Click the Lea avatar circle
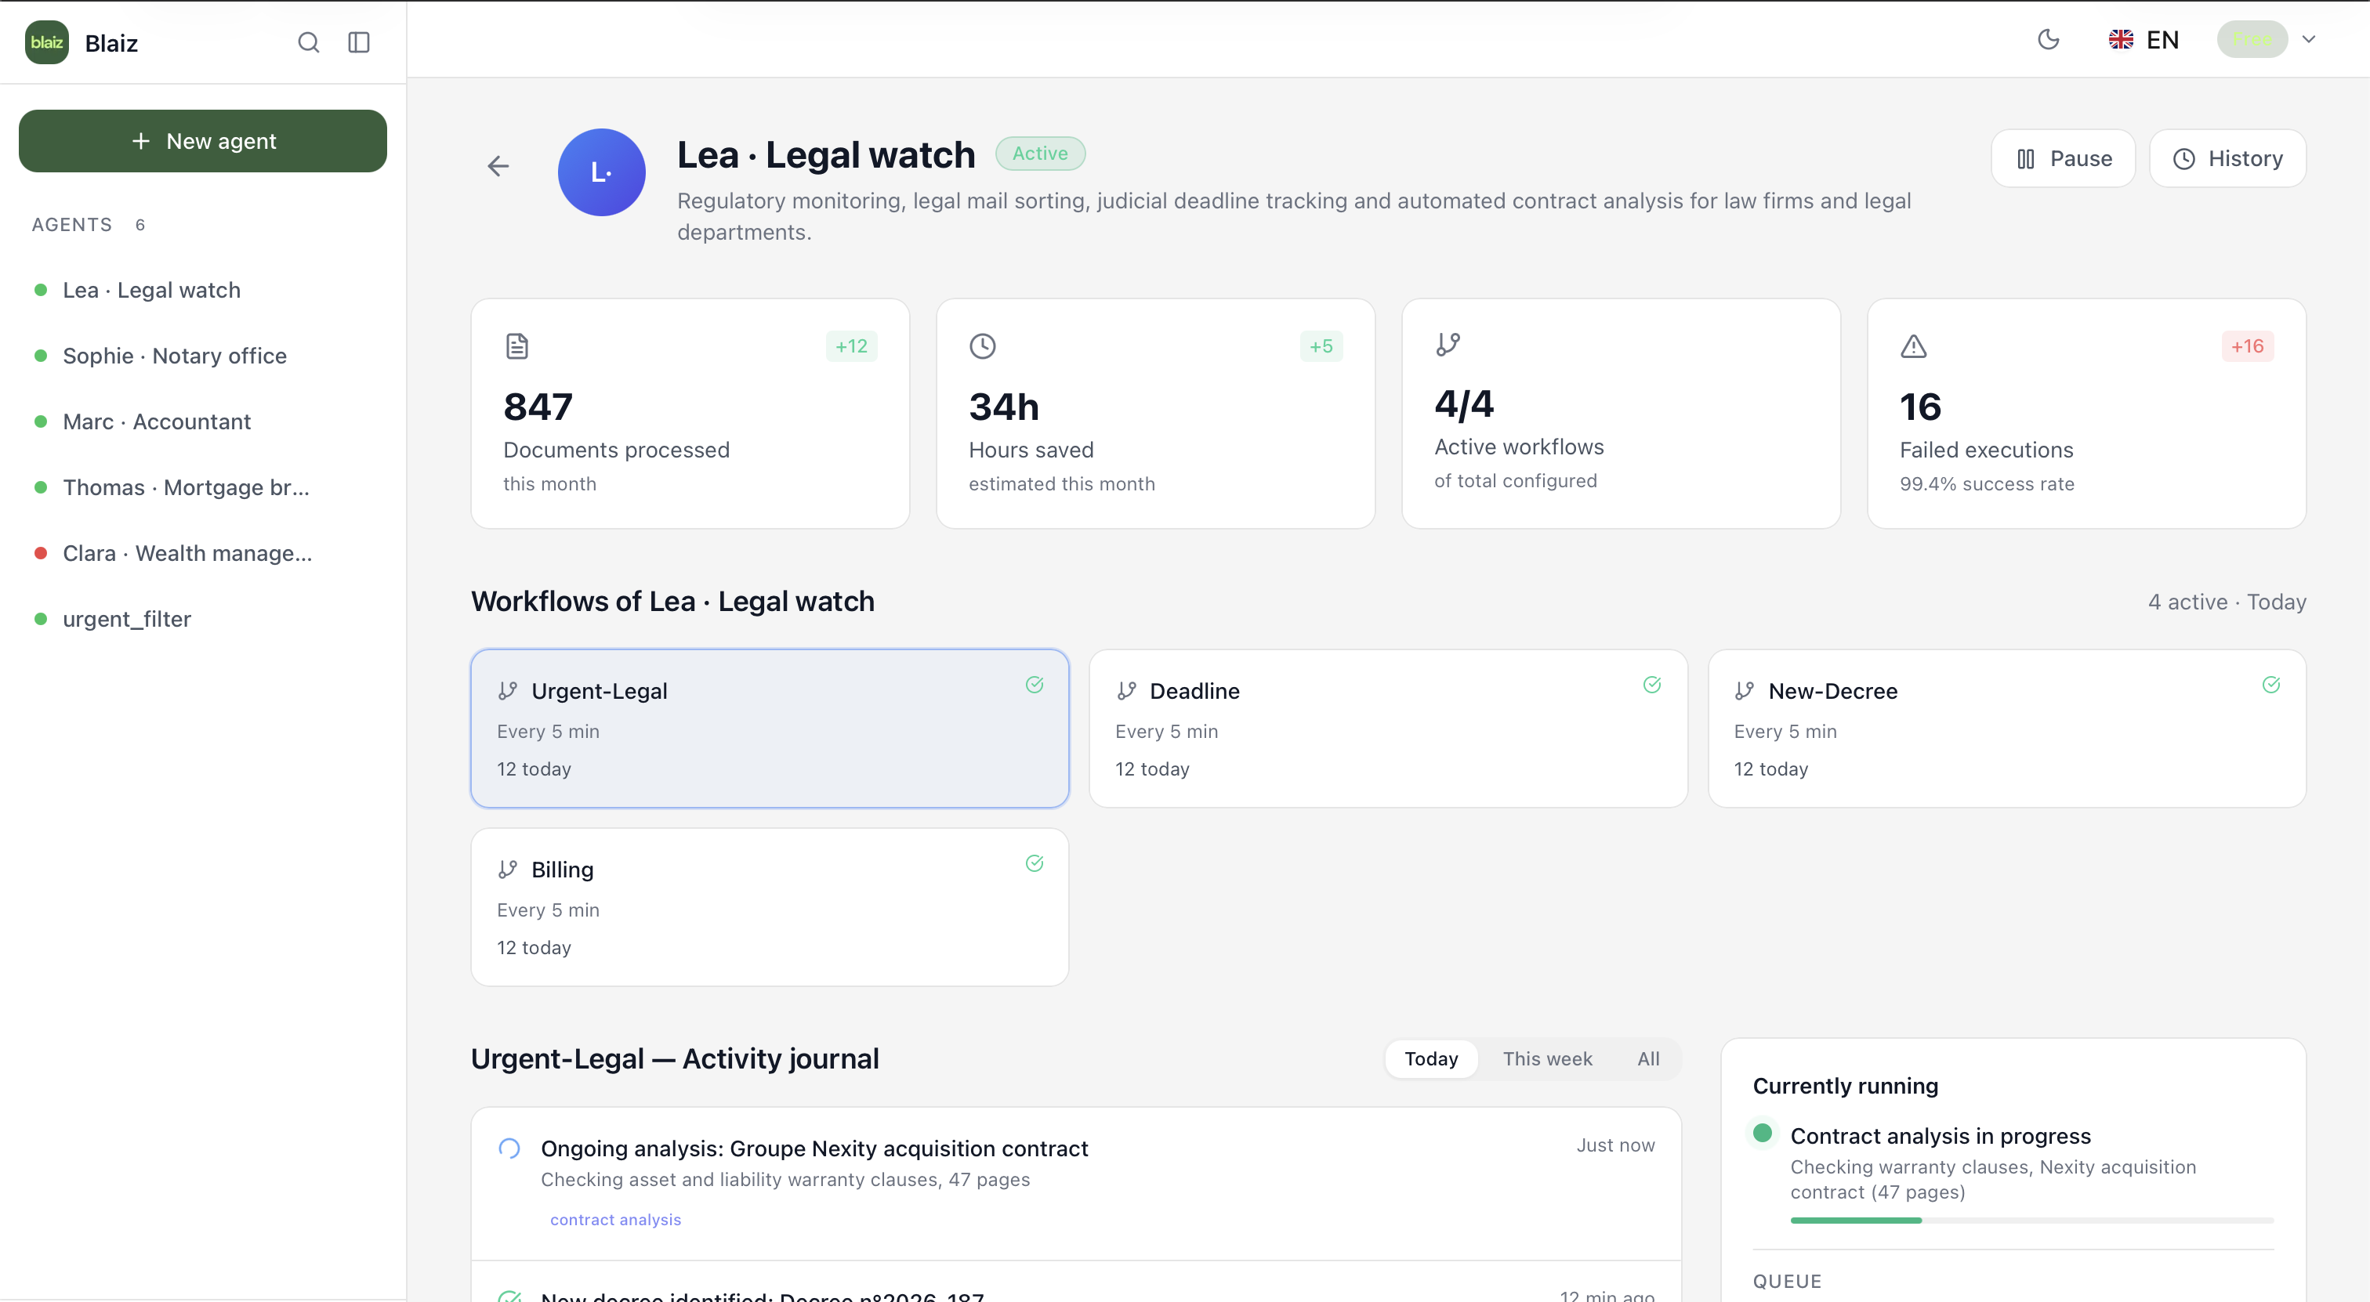Screen dimensions: 2370x1302 point(601,172)
